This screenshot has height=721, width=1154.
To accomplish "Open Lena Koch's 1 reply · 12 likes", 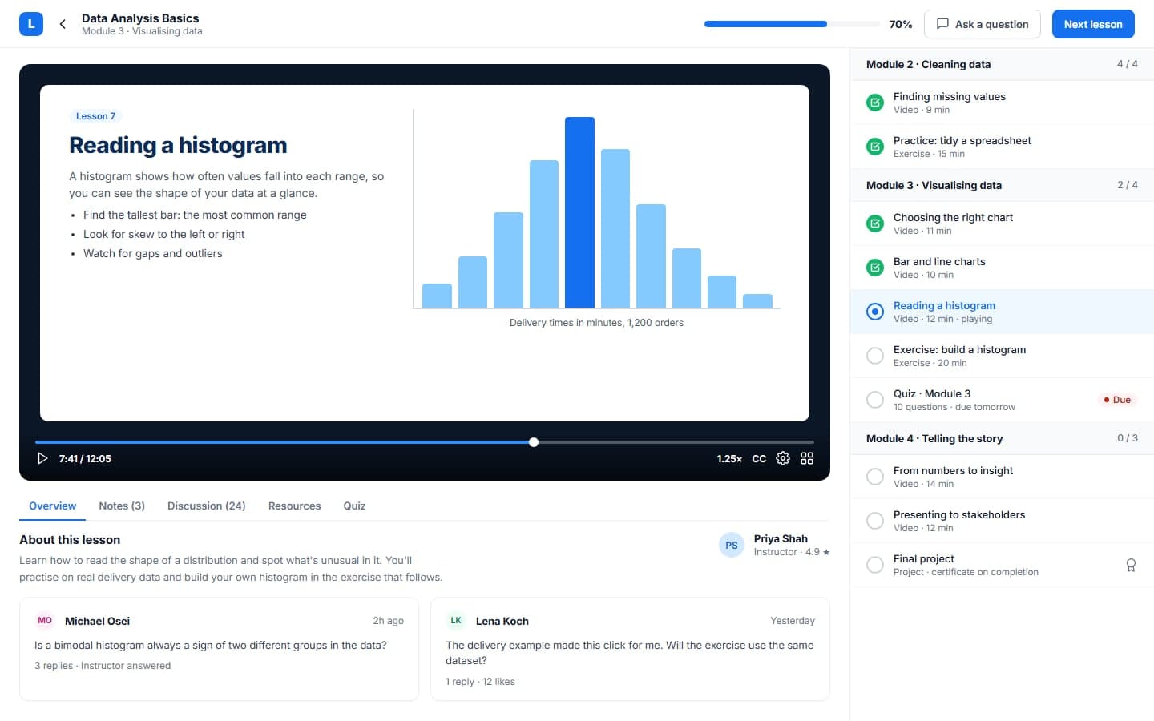I will (x=480, y=682).
